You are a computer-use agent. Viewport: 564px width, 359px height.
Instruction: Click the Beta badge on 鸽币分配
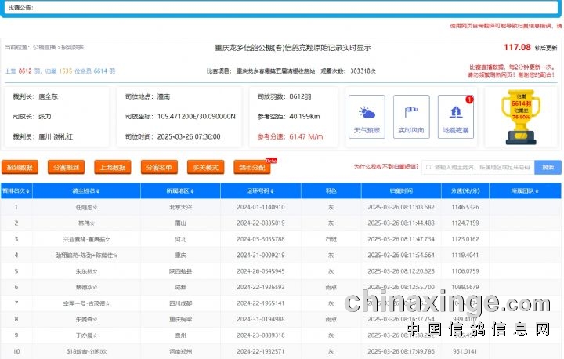click(272, 160)
